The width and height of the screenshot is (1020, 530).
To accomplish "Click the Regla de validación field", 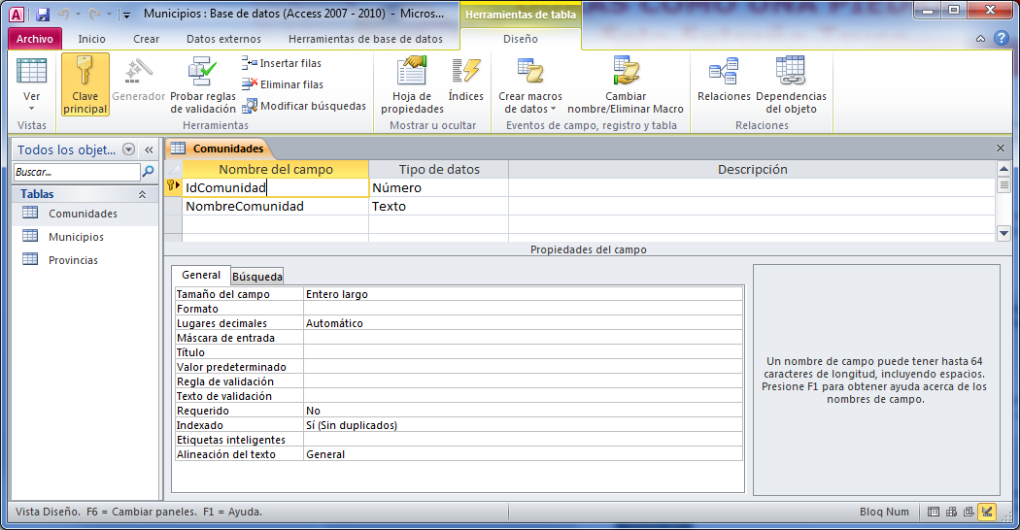I will click(523, 381).
